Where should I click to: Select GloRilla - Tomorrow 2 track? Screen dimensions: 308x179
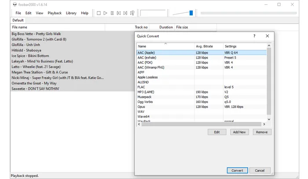pyautogui.click(x=72, y=39)
